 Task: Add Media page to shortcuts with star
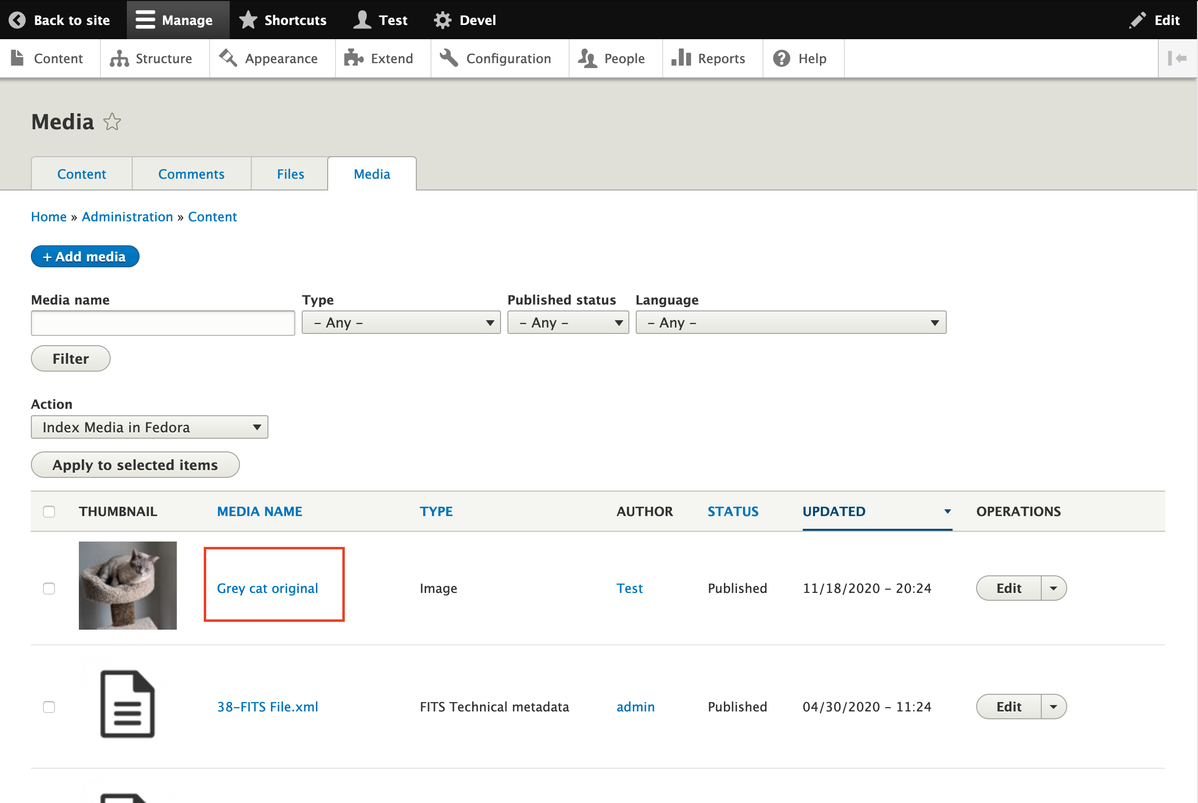tap(112, 122)
